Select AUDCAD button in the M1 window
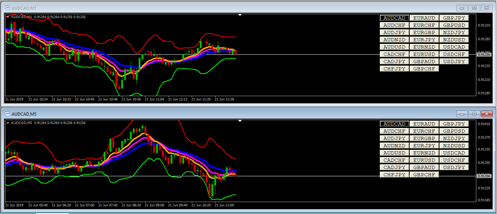Viewport: 497px width, 214px height. (394, 18)
